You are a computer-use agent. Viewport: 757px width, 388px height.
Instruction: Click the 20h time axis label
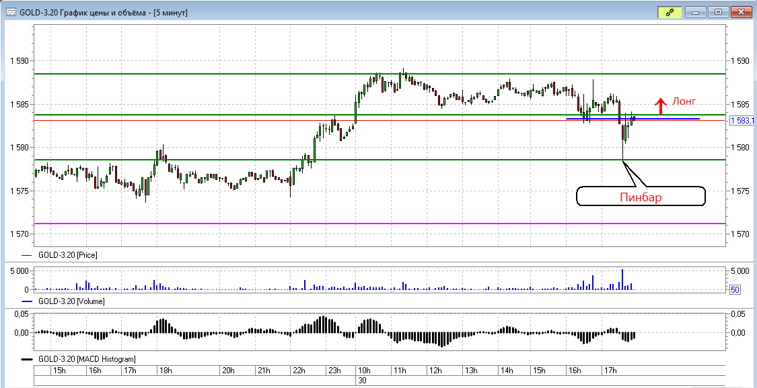(228, 371)
